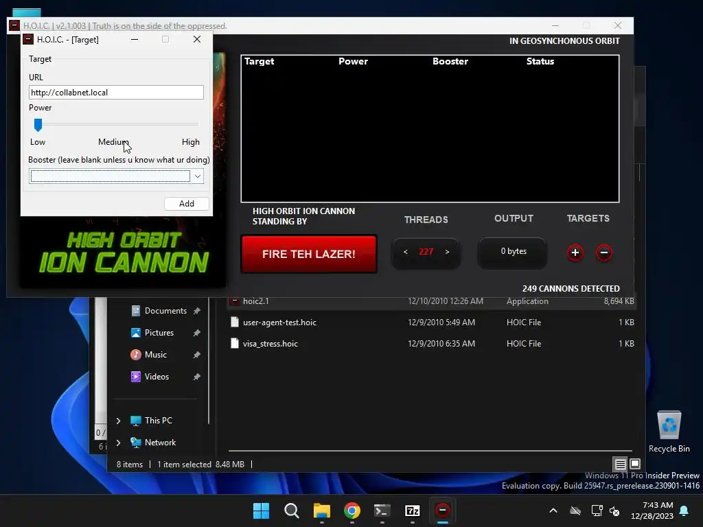Screen dimensions: 703x527
Task: Click the URL input field
Action: point(116,93)
